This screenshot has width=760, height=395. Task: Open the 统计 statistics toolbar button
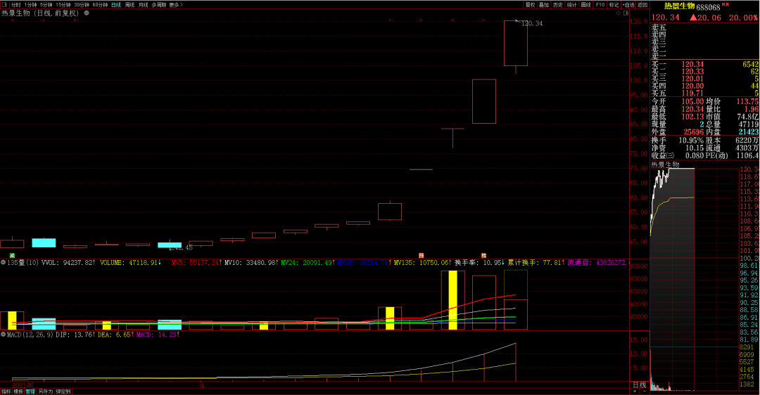pos(572,4)
